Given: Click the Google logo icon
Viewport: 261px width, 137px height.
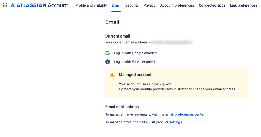Looking at the screenshot, I should tap(108, 53).
